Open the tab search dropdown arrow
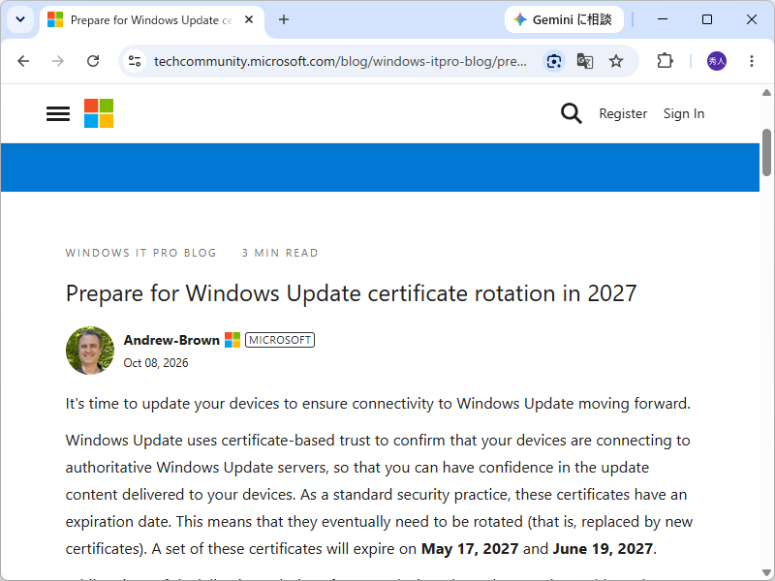The width and height of the screenshot is (775, 581). (x=20, y=19)
